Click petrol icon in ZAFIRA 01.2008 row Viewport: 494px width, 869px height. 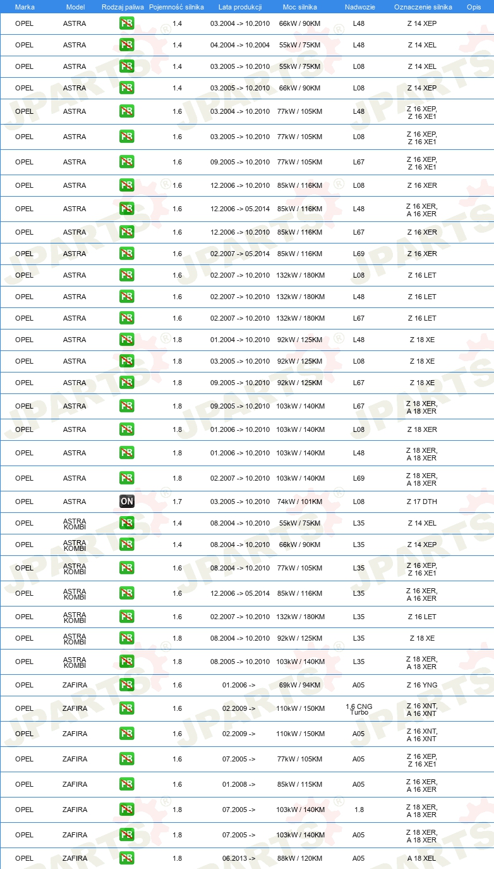tap(127, 784)
